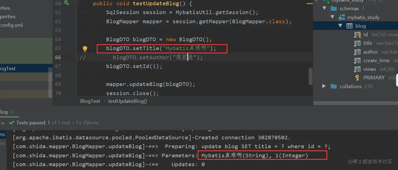
Task: Click line number 69 in the gutter
Action: pos(58,84)
